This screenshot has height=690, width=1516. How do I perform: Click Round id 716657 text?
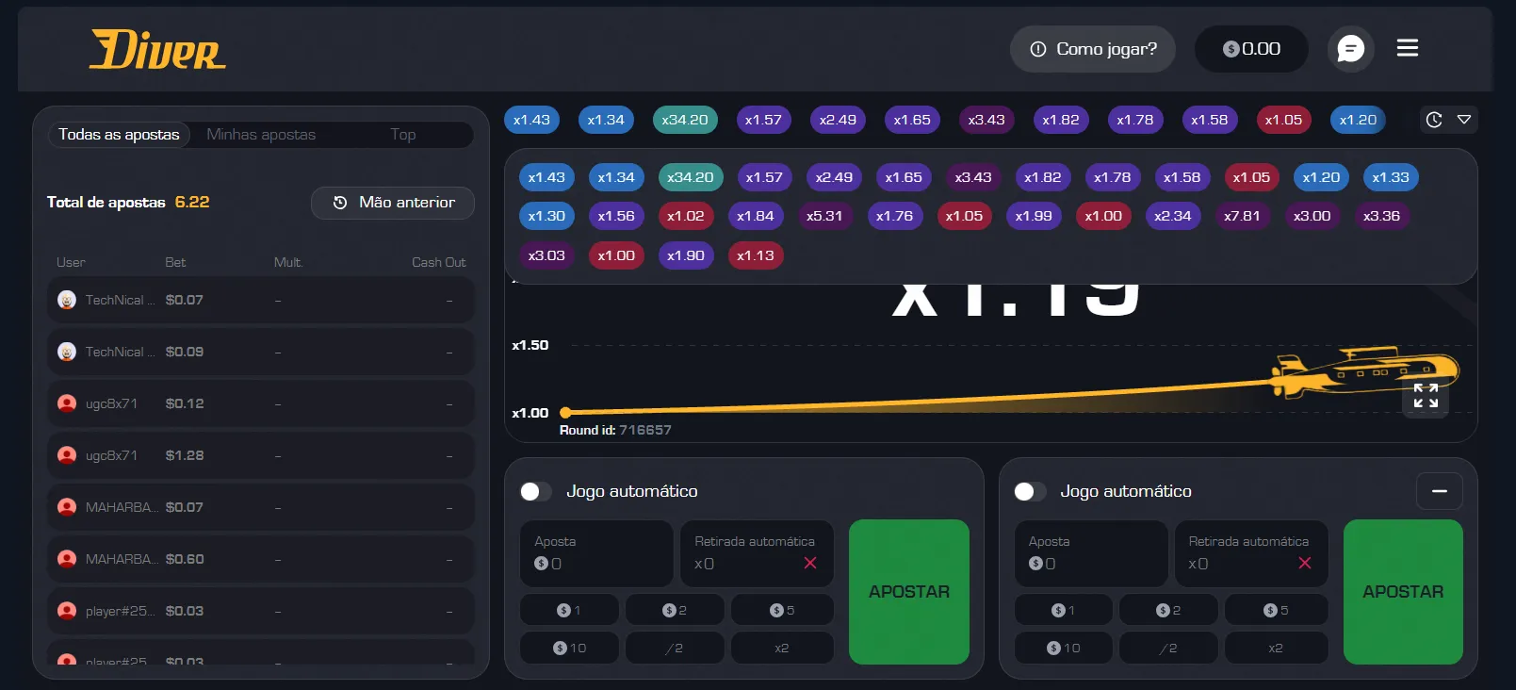615,430
